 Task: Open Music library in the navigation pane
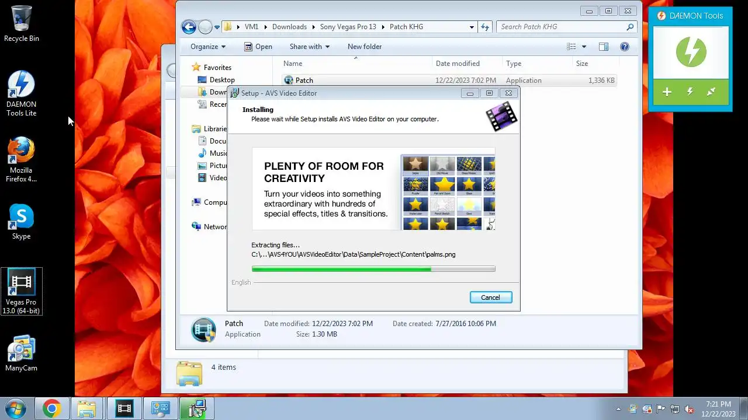point(213,153)
